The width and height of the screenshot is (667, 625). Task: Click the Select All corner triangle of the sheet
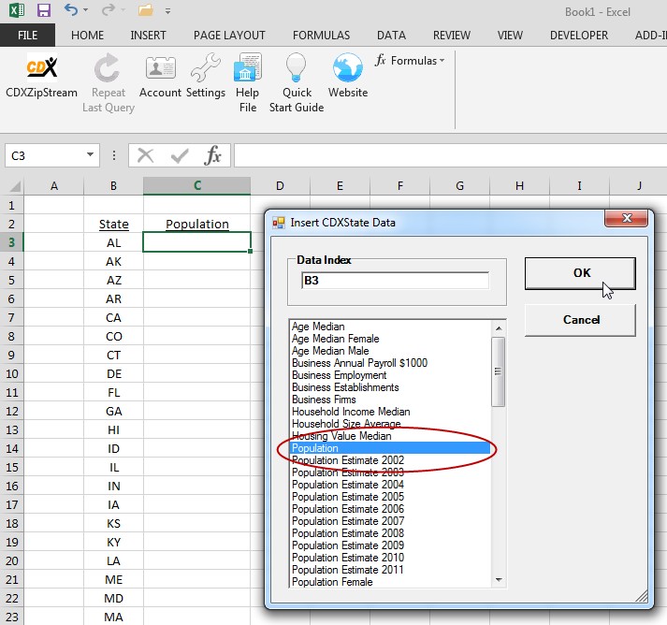tap(15, 186)
